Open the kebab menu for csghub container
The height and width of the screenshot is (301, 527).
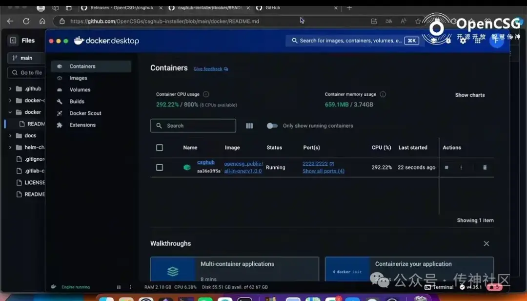[x=461, y=167]
